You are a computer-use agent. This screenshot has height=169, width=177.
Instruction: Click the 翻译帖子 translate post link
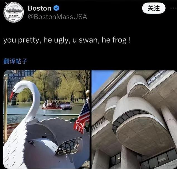point(16,61)
